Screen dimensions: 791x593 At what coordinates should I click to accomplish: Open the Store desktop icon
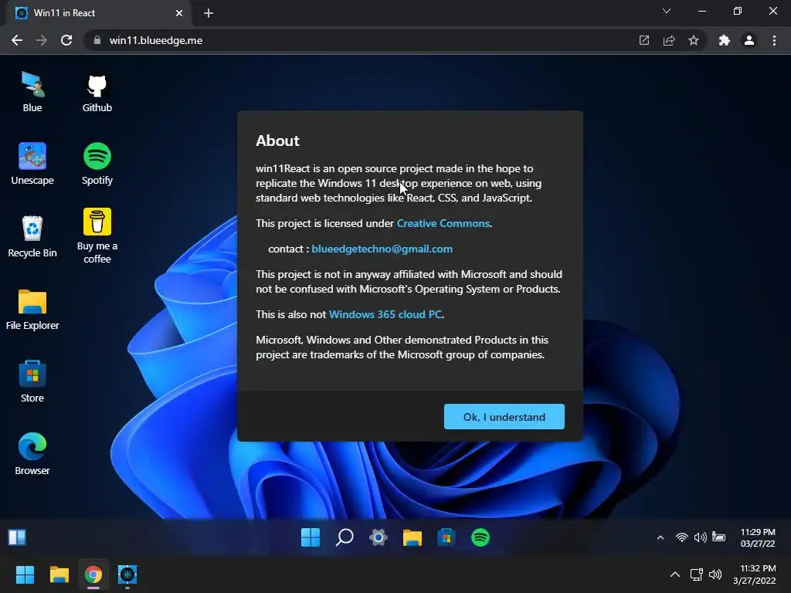[x=32, y=381]
